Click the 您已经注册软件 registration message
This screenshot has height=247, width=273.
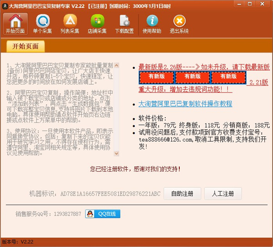[x=135, y=169]
